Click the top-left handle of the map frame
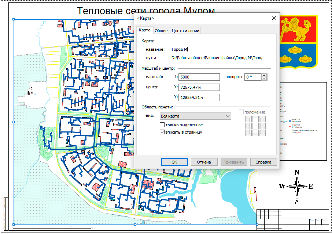The width and height of the screenshot is (332, 234). click(x=14, y=19)
